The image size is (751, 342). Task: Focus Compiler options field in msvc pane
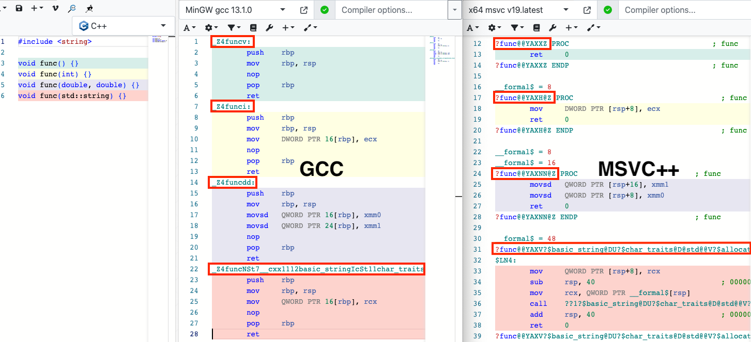click(x=684, y=10)
